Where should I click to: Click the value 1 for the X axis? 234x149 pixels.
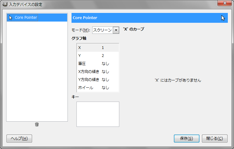(x=103, y=48)
